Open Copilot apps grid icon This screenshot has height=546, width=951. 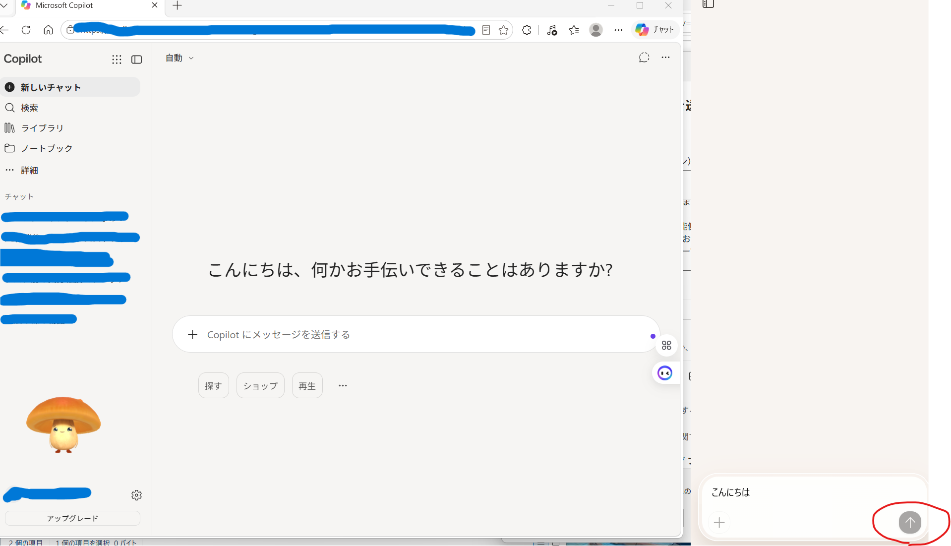[x=117, y=60]
